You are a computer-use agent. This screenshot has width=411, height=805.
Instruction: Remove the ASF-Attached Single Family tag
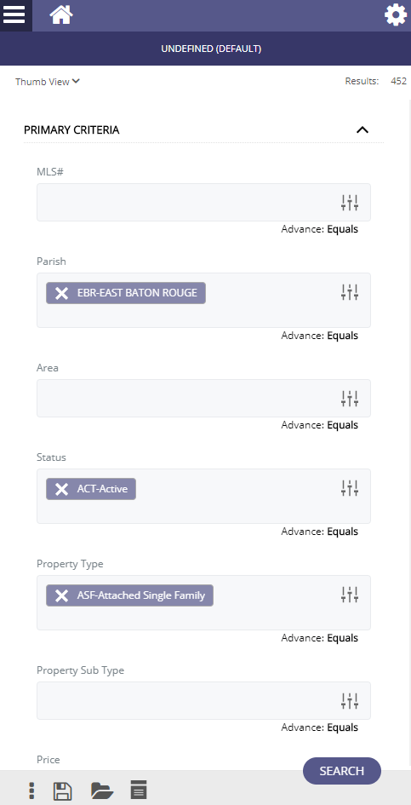tap(61, 595)
